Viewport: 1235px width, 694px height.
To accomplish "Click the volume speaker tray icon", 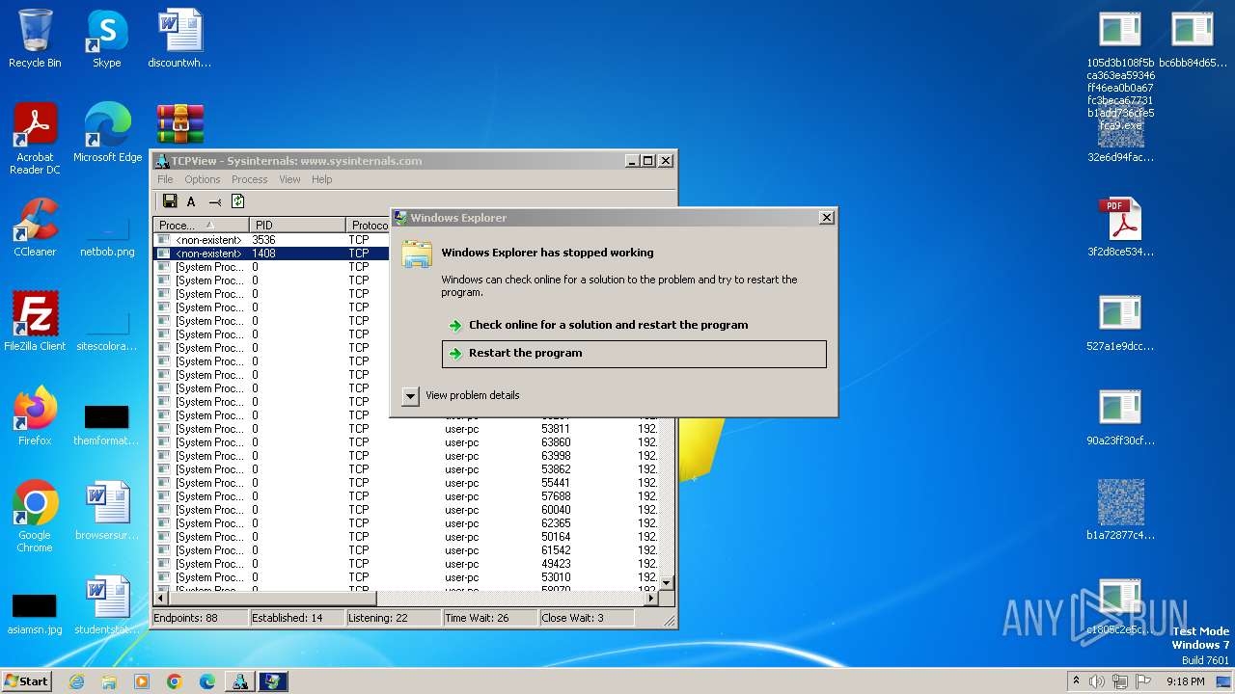I will pos(1097,681).
